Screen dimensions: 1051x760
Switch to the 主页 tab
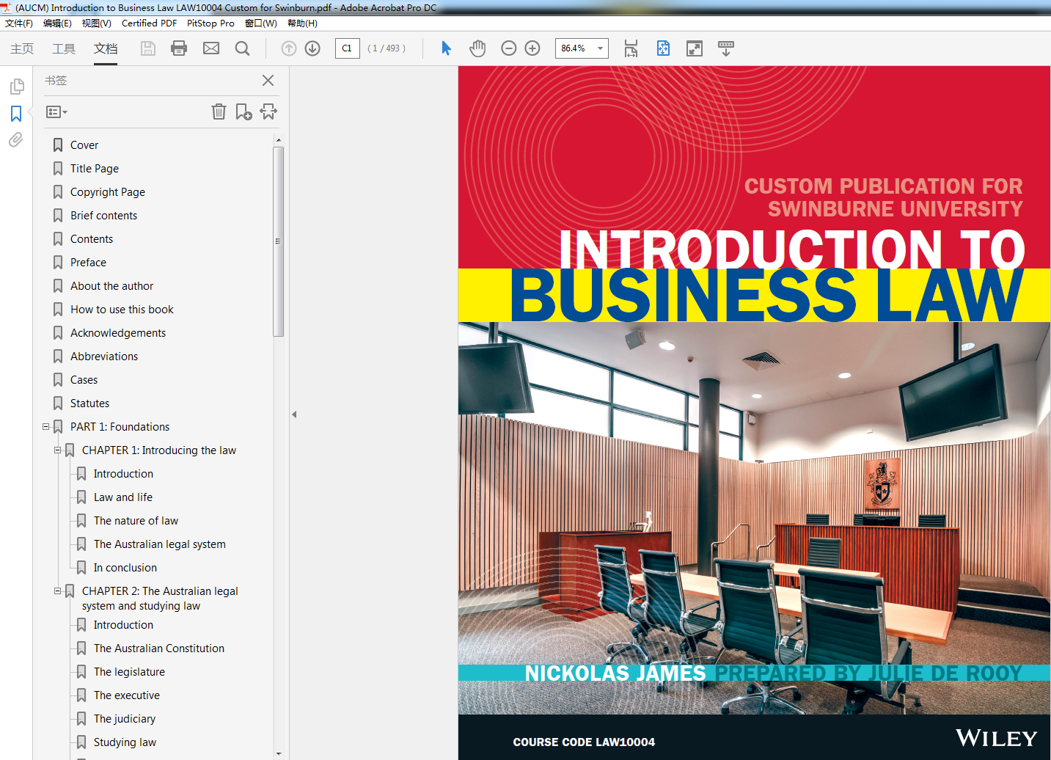tap(22, 48)
